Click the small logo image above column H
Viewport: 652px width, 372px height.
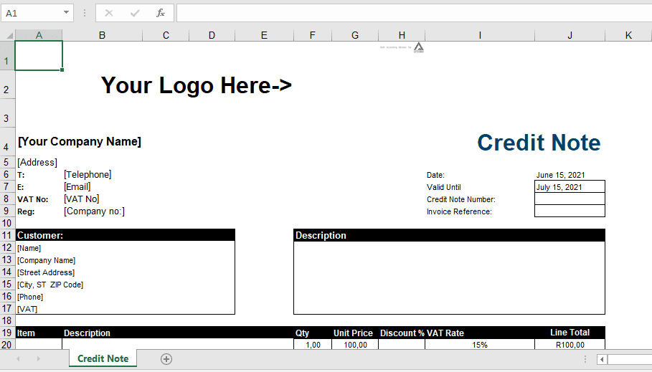[x=418, y=47]
